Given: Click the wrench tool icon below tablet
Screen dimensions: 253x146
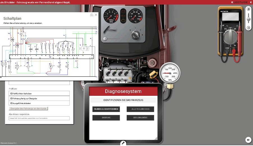Looking at the screenshot, I should click(123, 143).
